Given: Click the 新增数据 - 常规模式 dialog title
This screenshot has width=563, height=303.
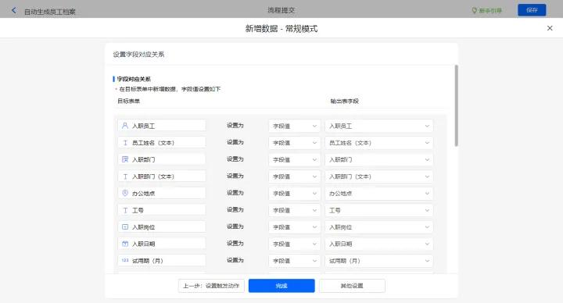Looking at the screenshot, I should (x=281, y=29).
